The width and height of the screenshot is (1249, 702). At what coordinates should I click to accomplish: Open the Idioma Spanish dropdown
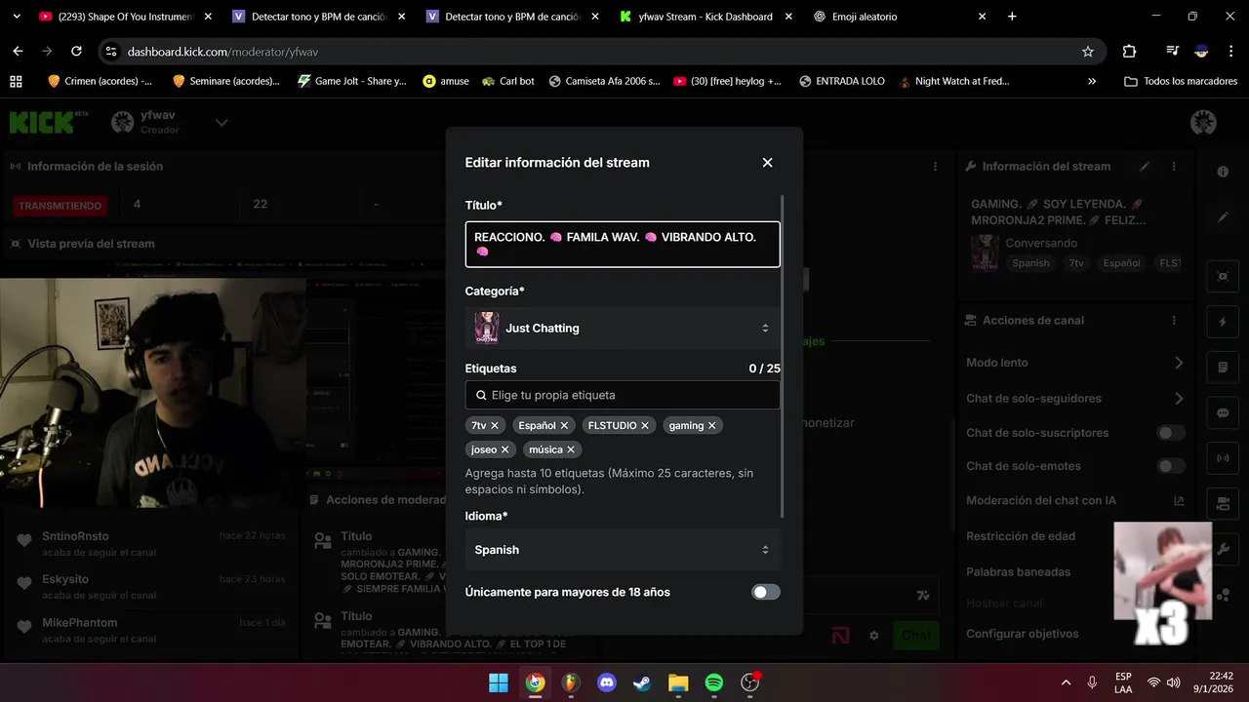[x=623, y=550]
